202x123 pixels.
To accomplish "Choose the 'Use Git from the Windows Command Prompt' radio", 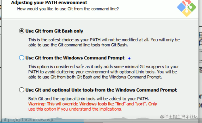I will [x=21, y=58].
